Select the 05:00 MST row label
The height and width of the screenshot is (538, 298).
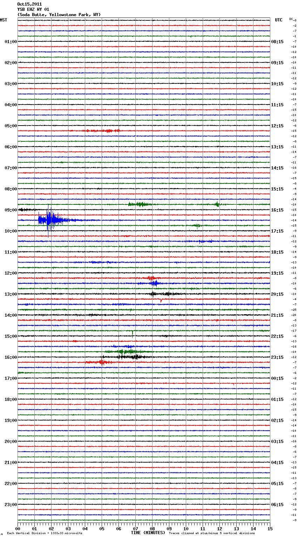click(x=11, y=126)
